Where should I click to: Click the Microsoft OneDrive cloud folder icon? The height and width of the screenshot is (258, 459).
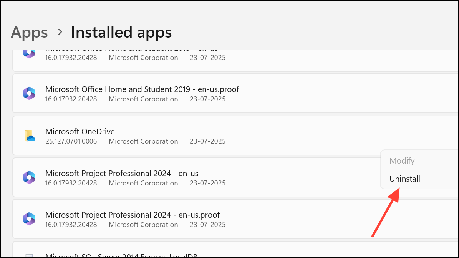point(29,136)
